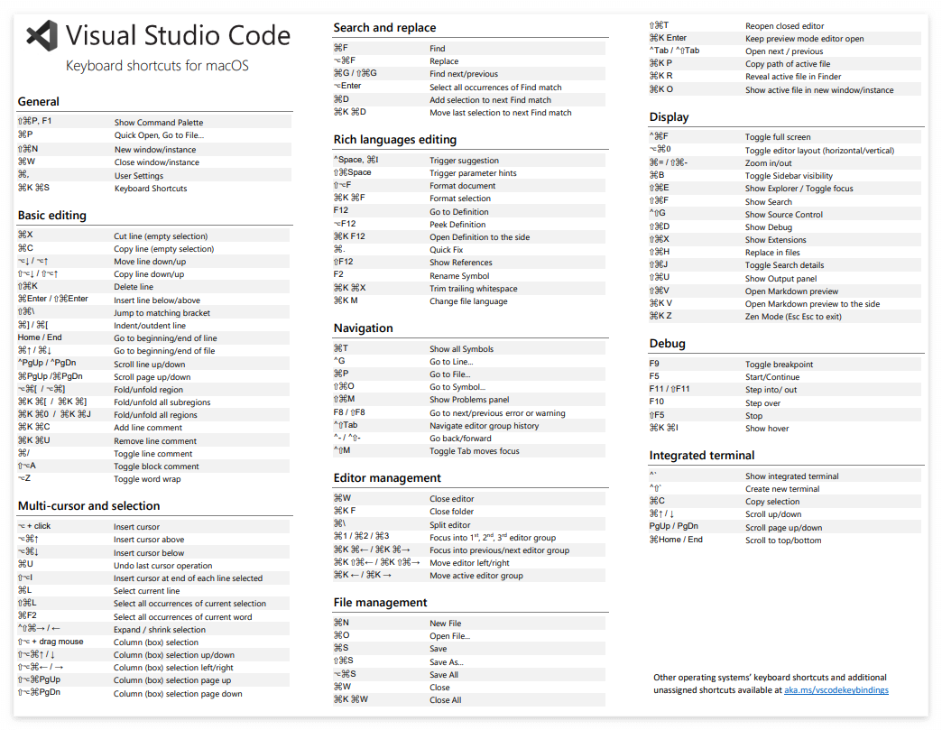Screen dimensions: 942x730
Task: Click the 'Peek Definition' entry
Action: [x=457, y=225]
